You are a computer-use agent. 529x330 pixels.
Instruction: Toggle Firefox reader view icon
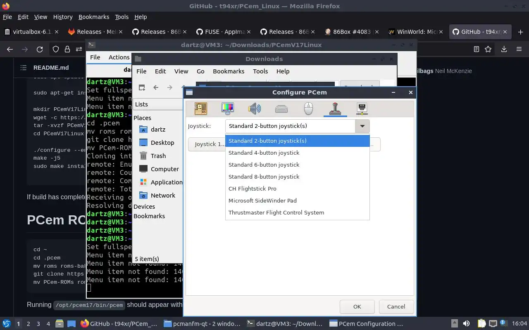pos(476,49)
